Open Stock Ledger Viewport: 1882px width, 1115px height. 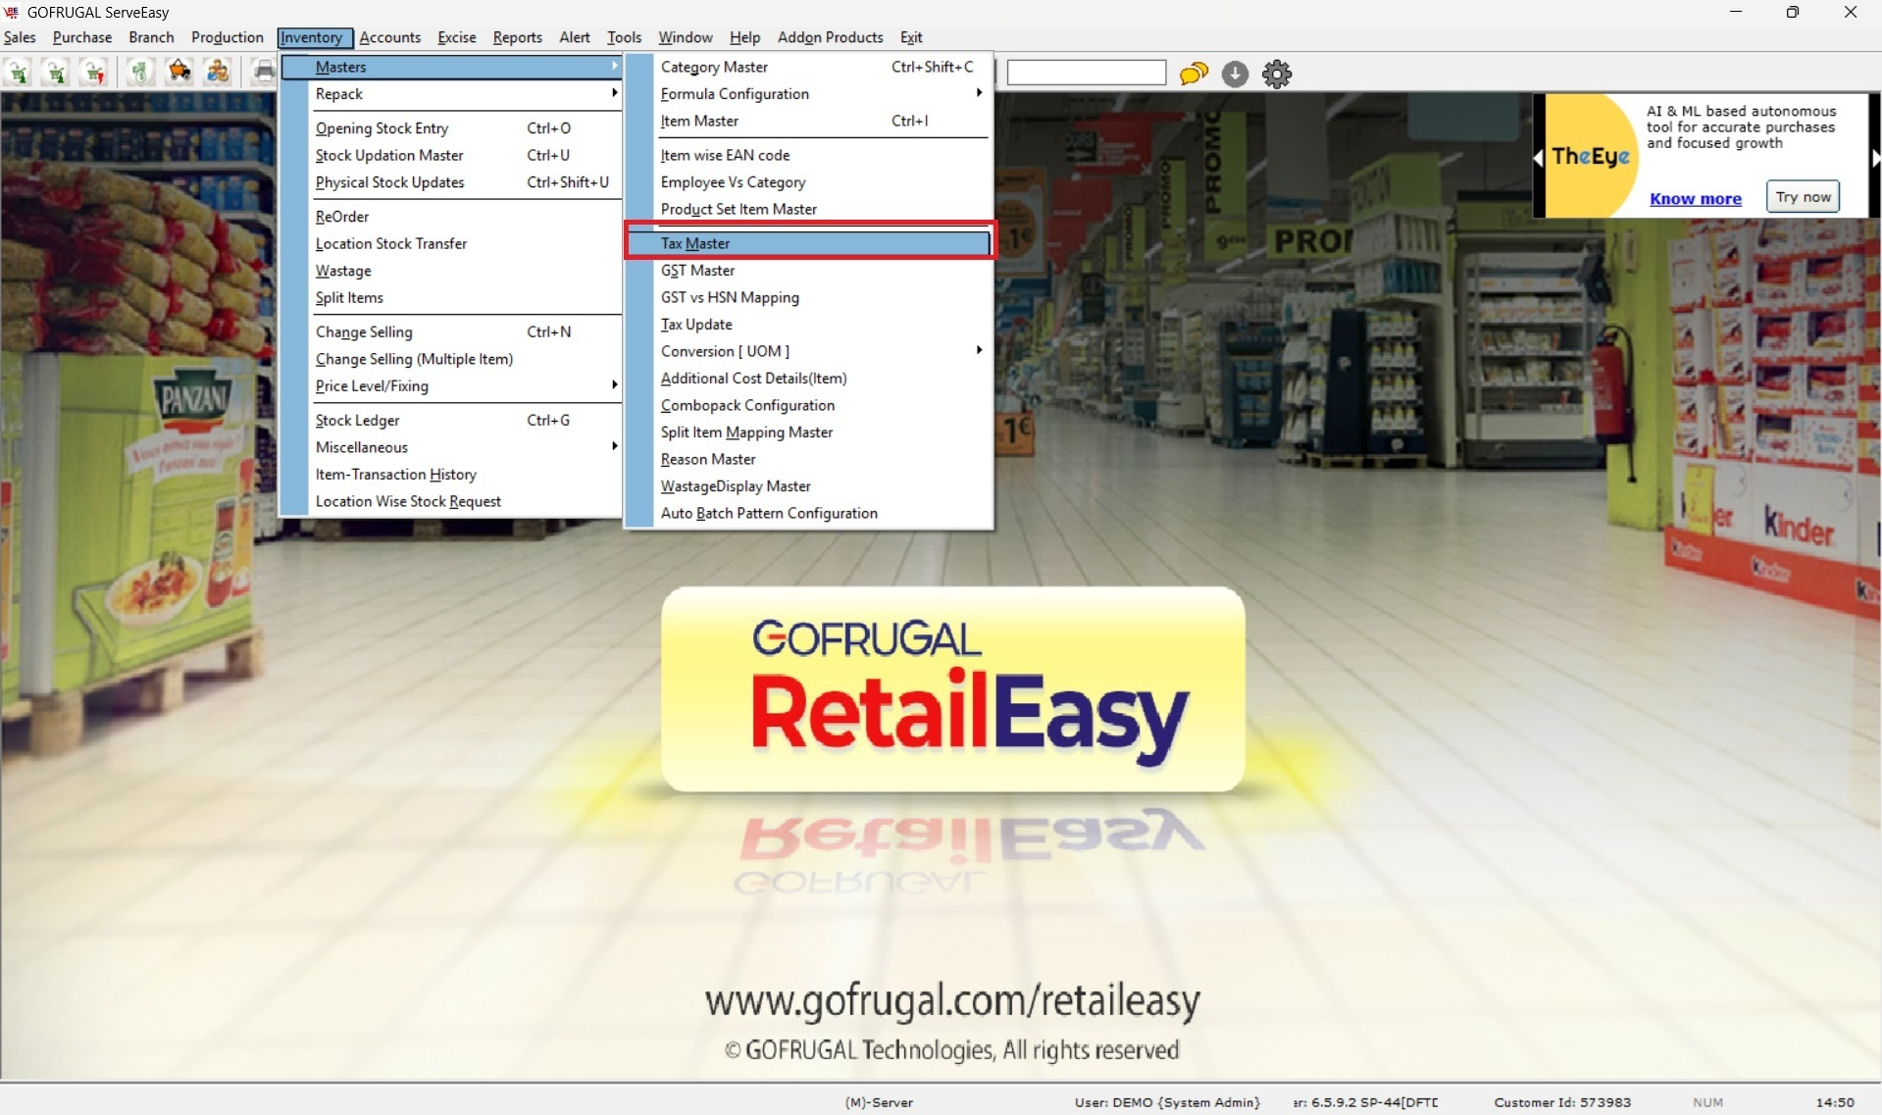(x=451, y=420)
